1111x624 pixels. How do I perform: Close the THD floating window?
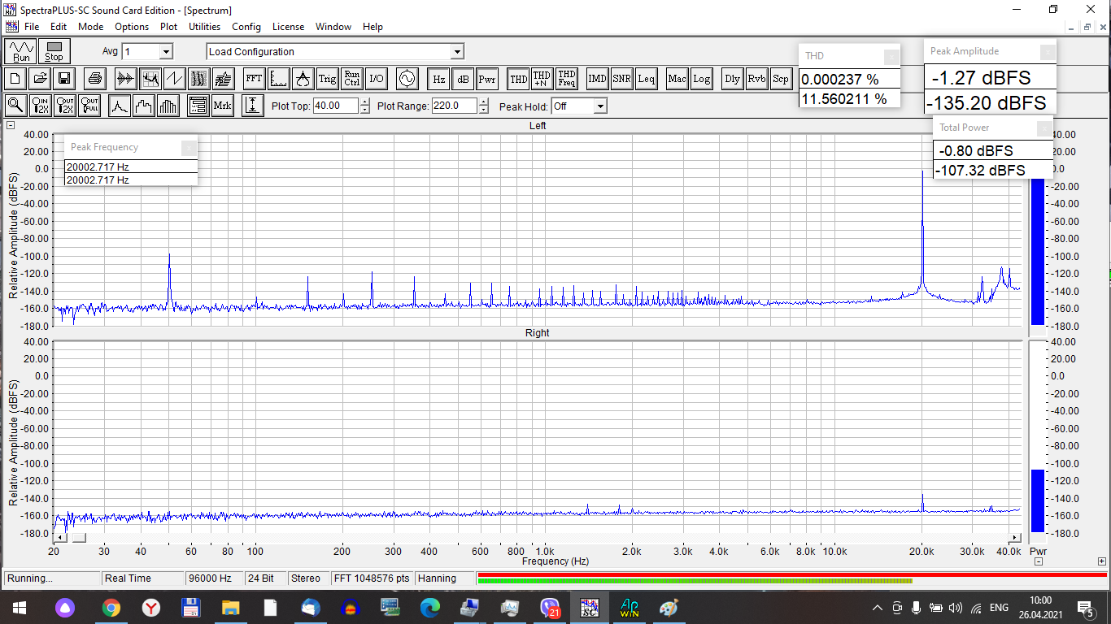(891, 56)
